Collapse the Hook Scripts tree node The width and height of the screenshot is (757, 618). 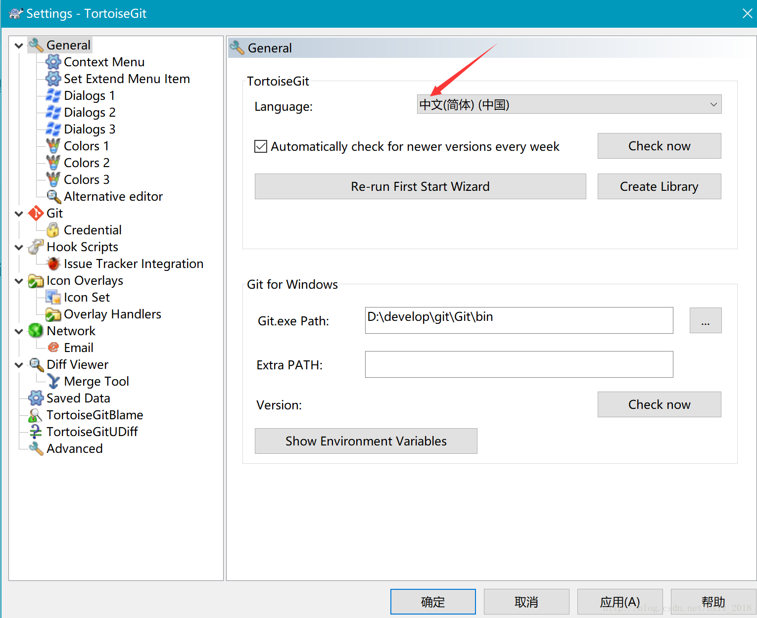coord(19,247)
